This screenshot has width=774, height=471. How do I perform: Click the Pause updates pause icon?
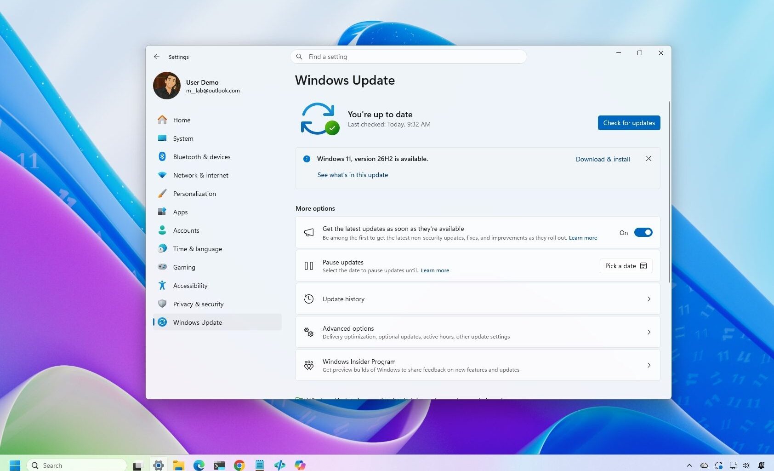pyautogui.click(x=309, y=266)
